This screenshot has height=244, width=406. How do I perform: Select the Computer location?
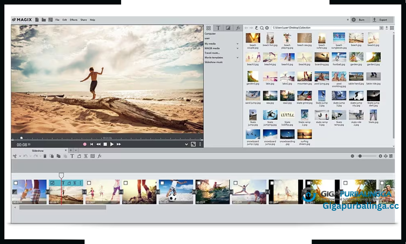click(x=210, y=34)
